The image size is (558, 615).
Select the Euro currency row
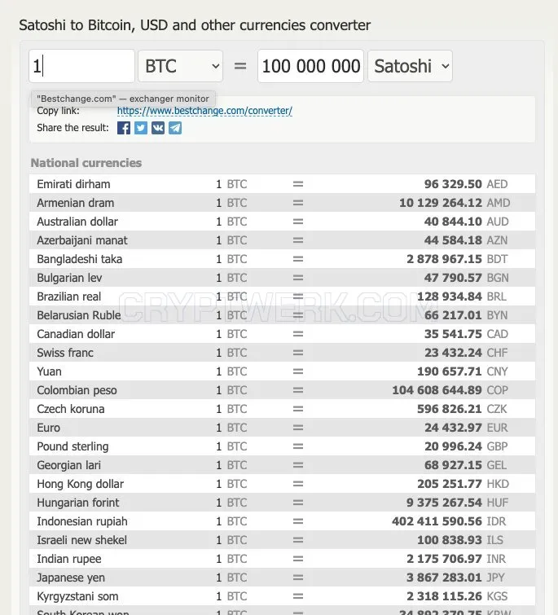[282, 428]
